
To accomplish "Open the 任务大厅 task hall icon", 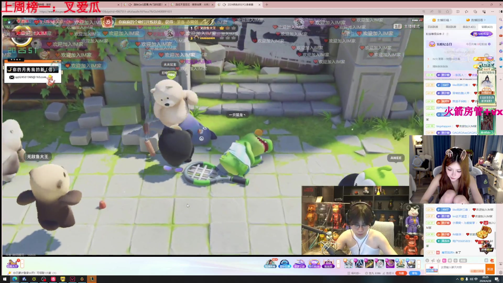I will click(12, 263).
